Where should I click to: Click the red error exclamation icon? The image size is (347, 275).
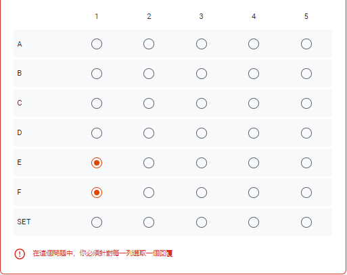[x=20, y=254]
